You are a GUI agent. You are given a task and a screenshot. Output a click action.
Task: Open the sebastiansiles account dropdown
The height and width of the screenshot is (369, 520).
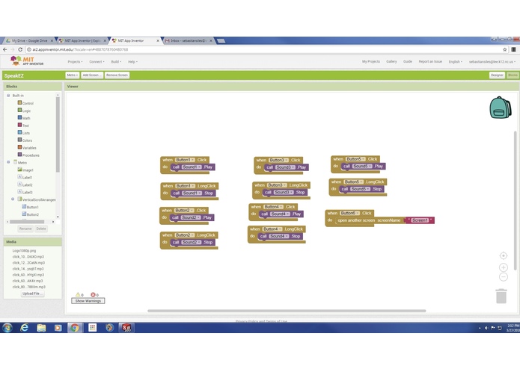point(492,62)
